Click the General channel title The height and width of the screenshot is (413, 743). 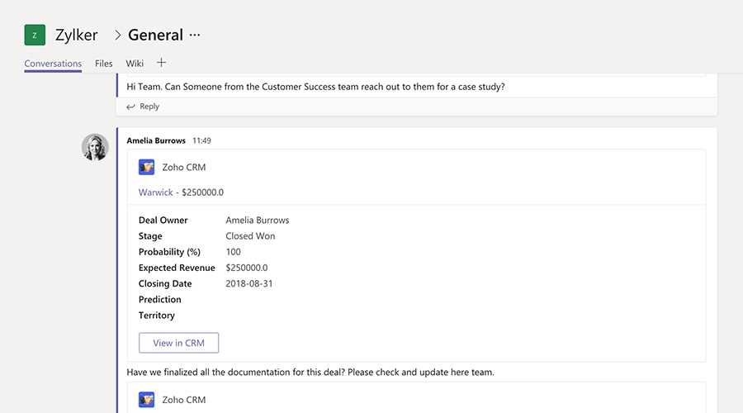tap(155, 35)
